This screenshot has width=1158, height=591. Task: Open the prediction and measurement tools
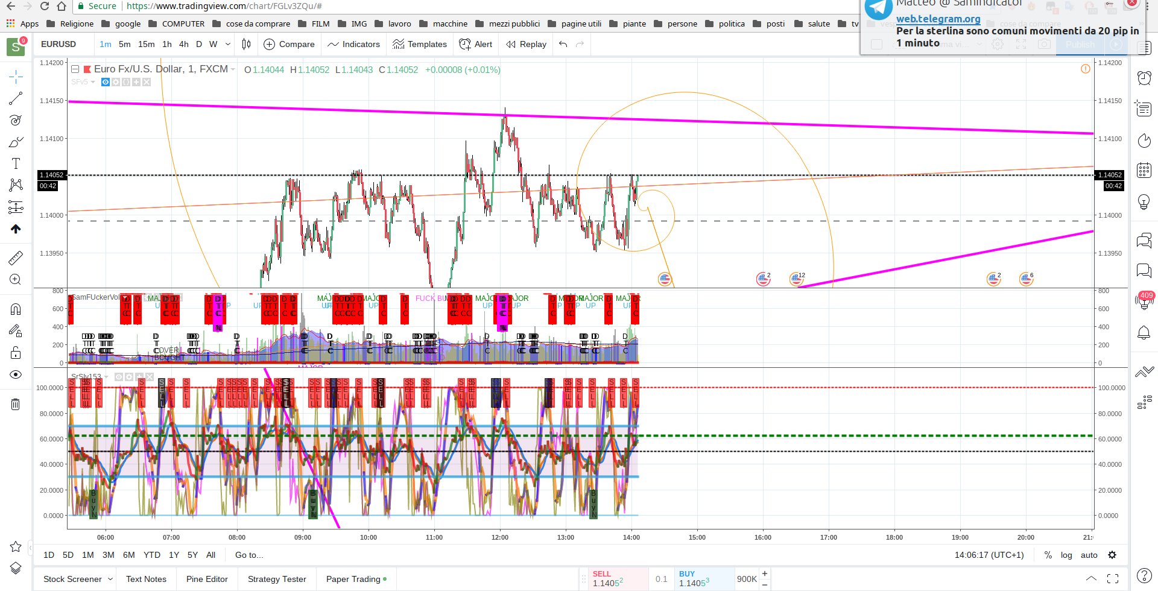[16, 207]
